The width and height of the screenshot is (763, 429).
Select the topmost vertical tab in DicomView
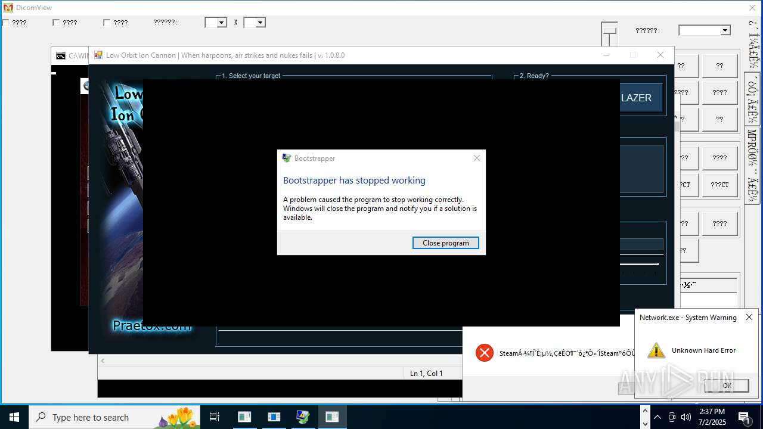coord(753,45)
